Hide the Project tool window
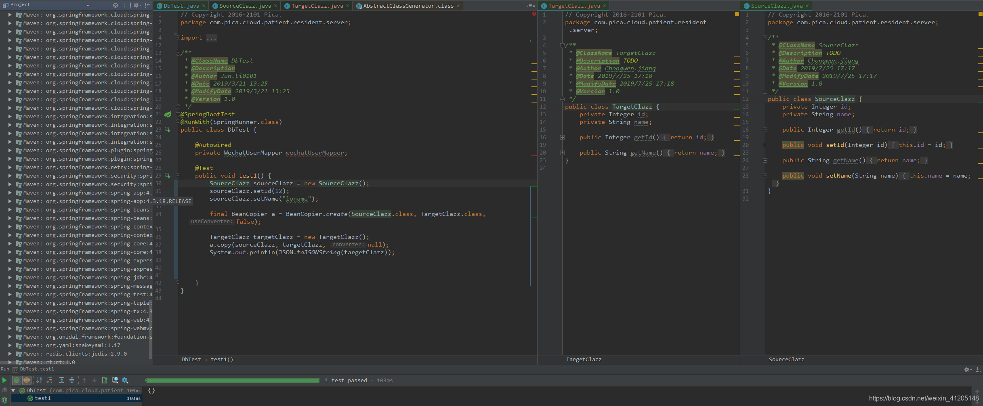The height and width of the screenshot is (406, 983). [x=147, y=5]
